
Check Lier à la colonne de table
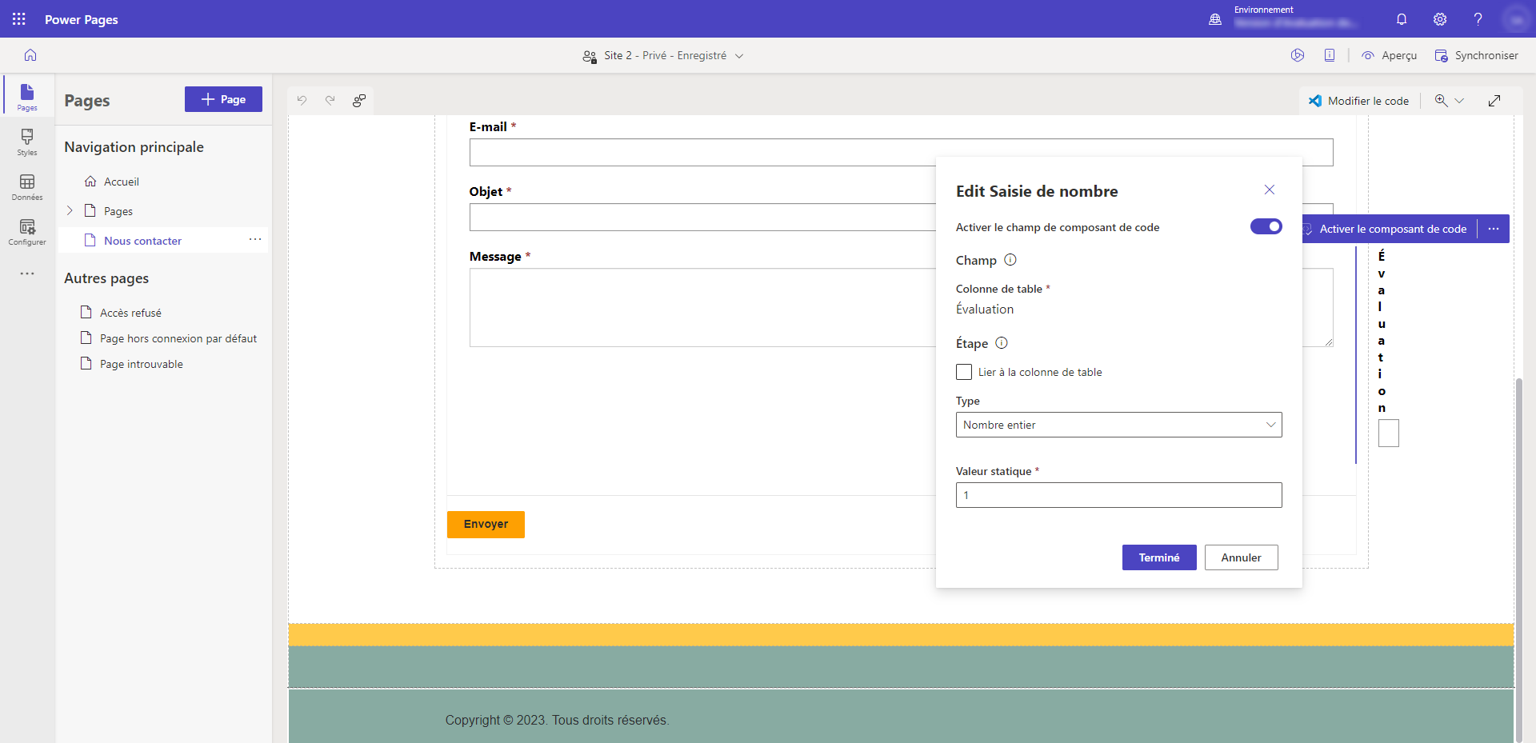tap(964, 372)
